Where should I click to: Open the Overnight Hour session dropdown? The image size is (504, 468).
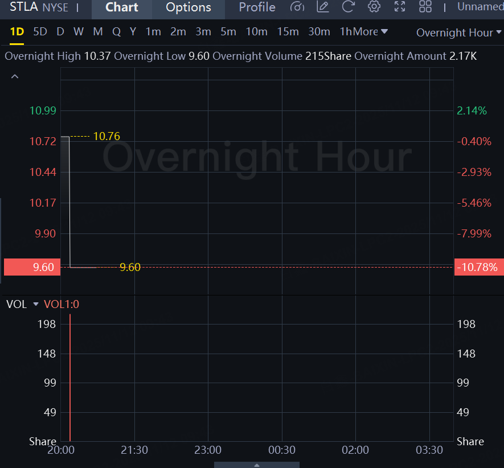(x=458, y=32)
